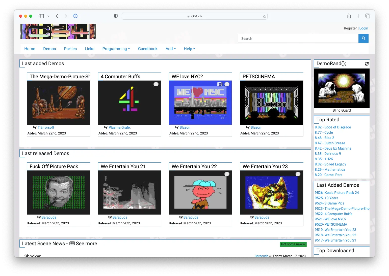389x276 pixels.
Task: Expand the Help dropdown menu
Action: coord(189,49)
